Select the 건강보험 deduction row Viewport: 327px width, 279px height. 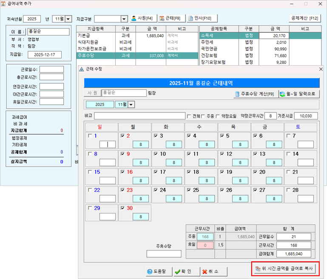point(260,55)
